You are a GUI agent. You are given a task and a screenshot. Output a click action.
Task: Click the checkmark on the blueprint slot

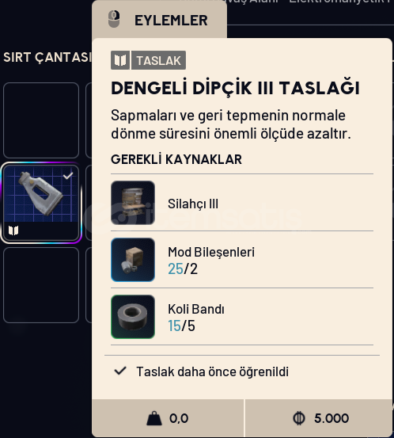[x=68, y=176]
